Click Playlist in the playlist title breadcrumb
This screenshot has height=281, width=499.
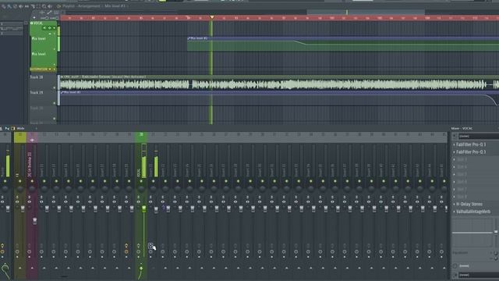pyautogui.click(x=69, y=6)
